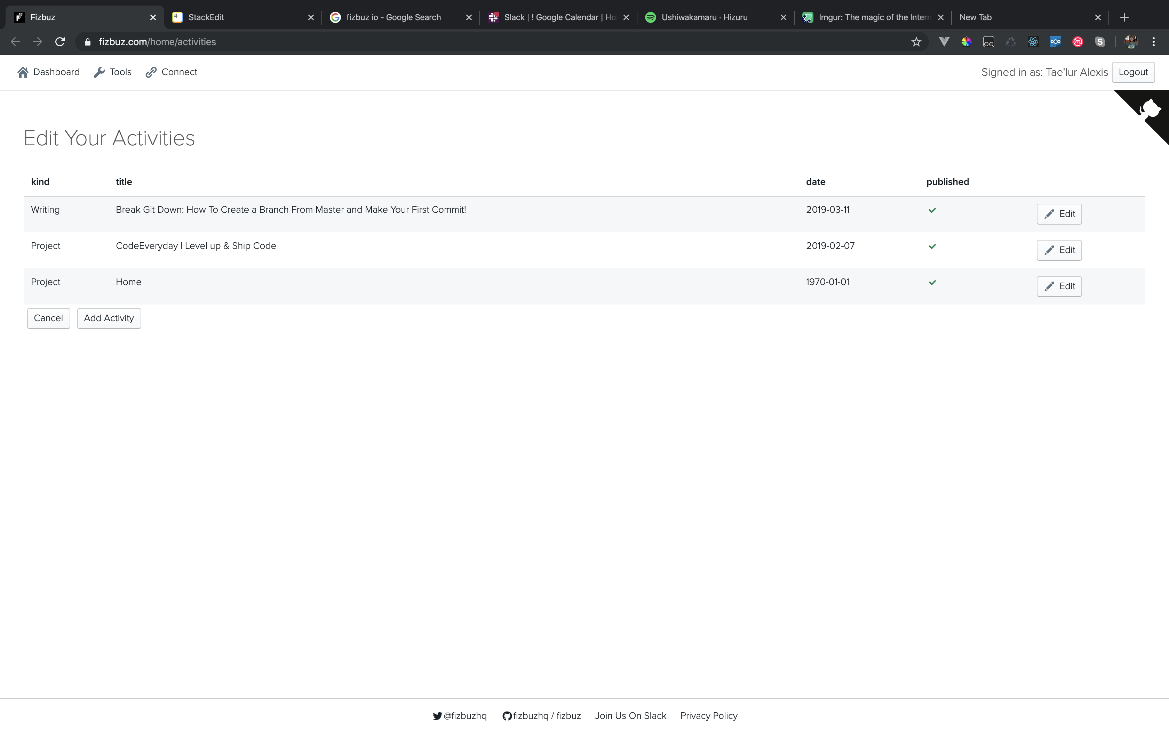Image resolution: width=1169 pixels, height=730 pixels.
Task: Click the Vivaldi browser menu icon
Action: tap(944, 42)
